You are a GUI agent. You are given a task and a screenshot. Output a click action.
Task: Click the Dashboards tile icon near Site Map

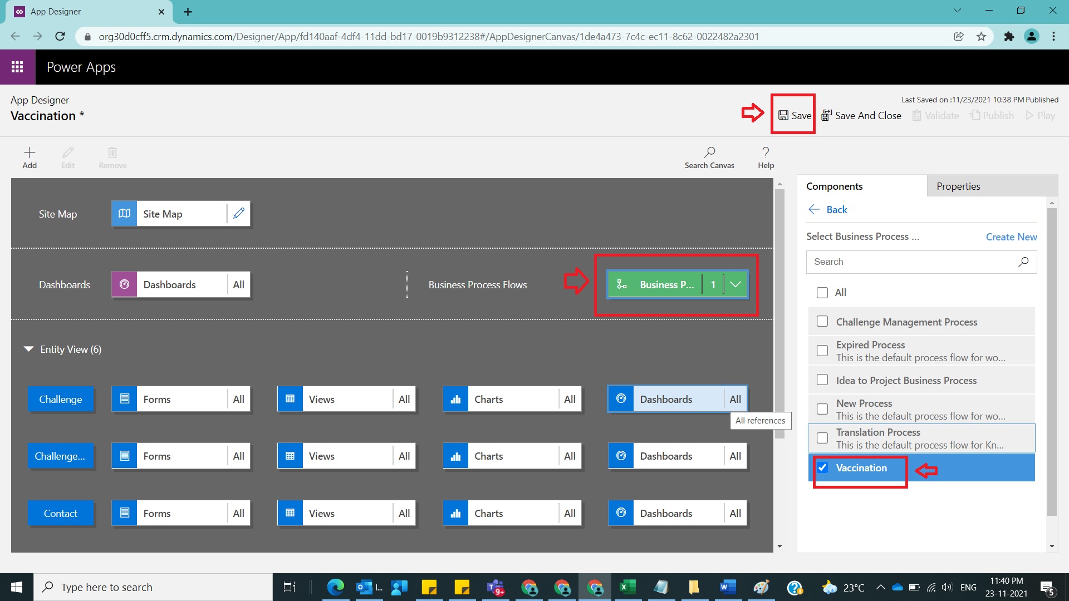tap(124, 284)
